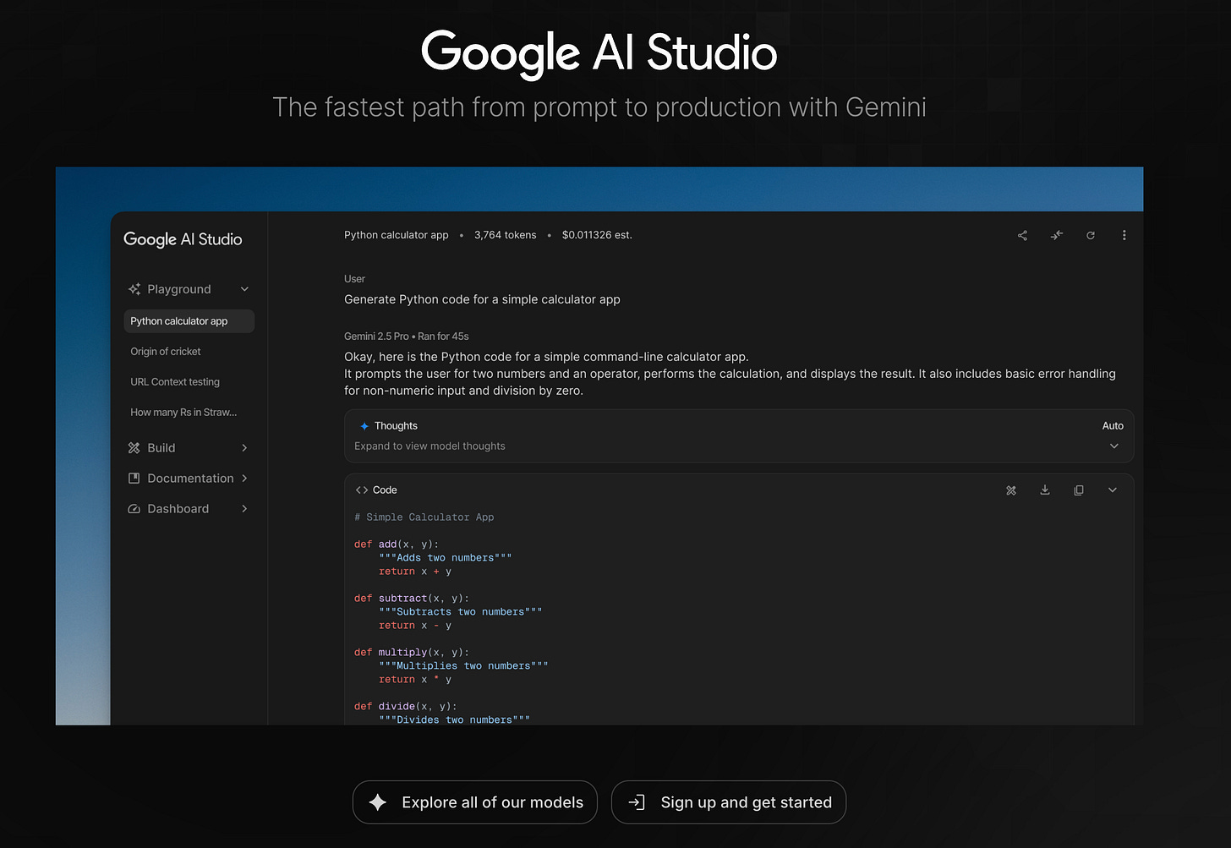Click Explore all of our models button
The width and height of the screenshot is (1231, 848).
(x=475, y=802)
